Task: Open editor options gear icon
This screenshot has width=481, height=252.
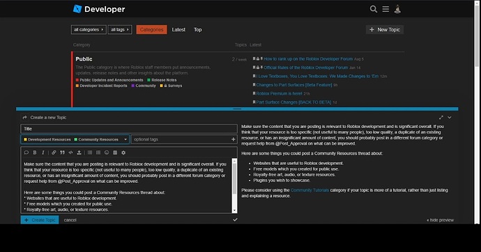Action: (x=123, y=152)
